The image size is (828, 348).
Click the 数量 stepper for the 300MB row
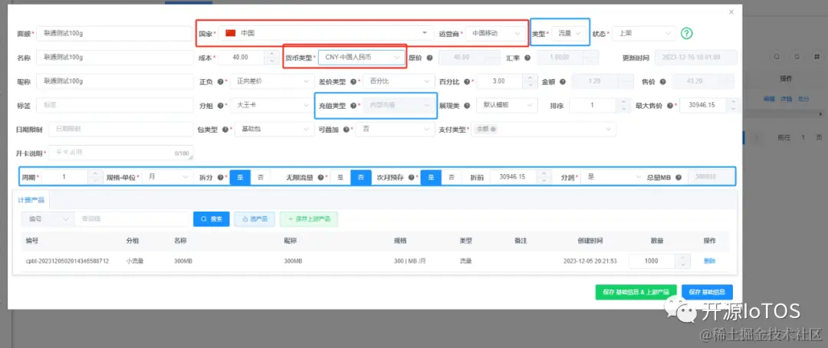[682, 261]
